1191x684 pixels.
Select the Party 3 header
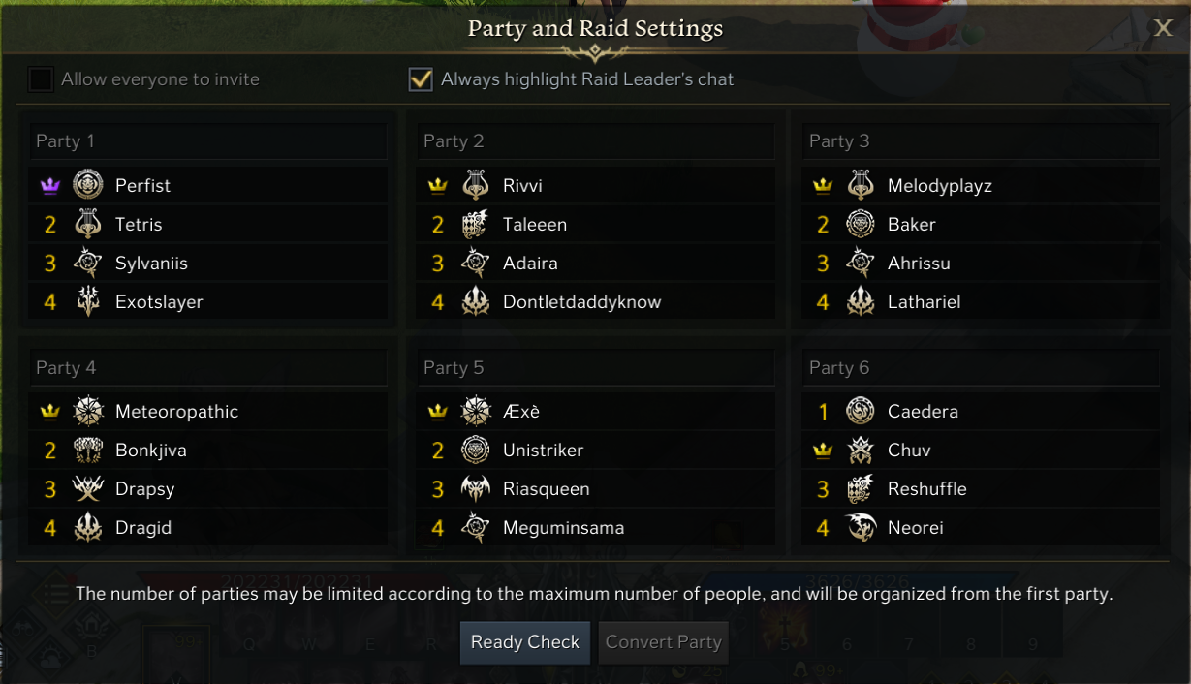[x=983, y=141]
